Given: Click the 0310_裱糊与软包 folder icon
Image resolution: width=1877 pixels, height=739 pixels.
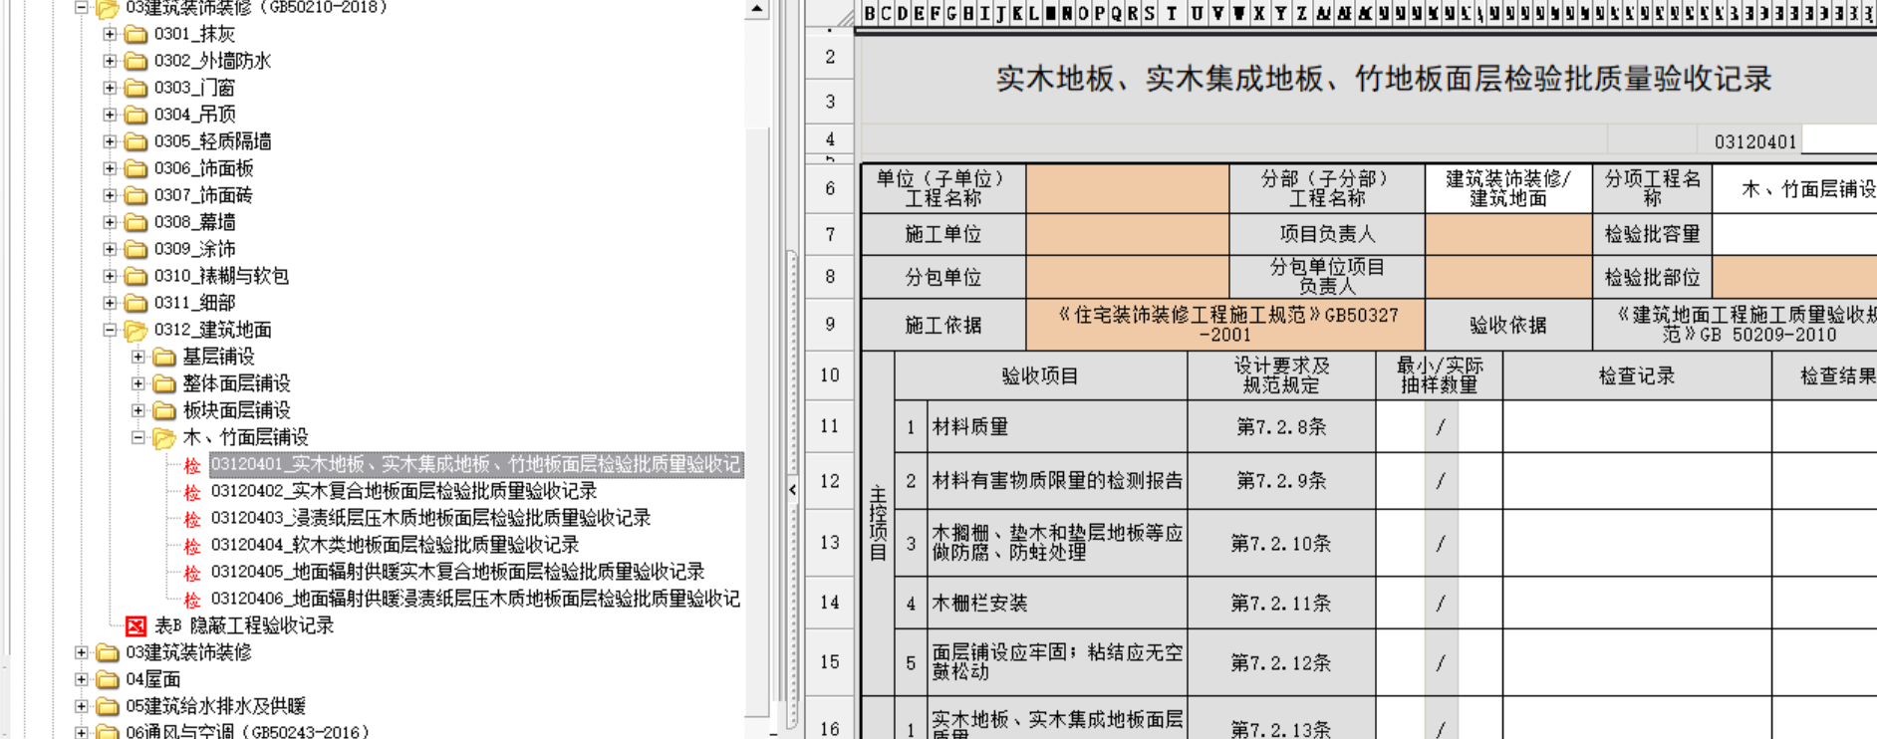Looking at the screenshot, I should [x=135, y=276].
